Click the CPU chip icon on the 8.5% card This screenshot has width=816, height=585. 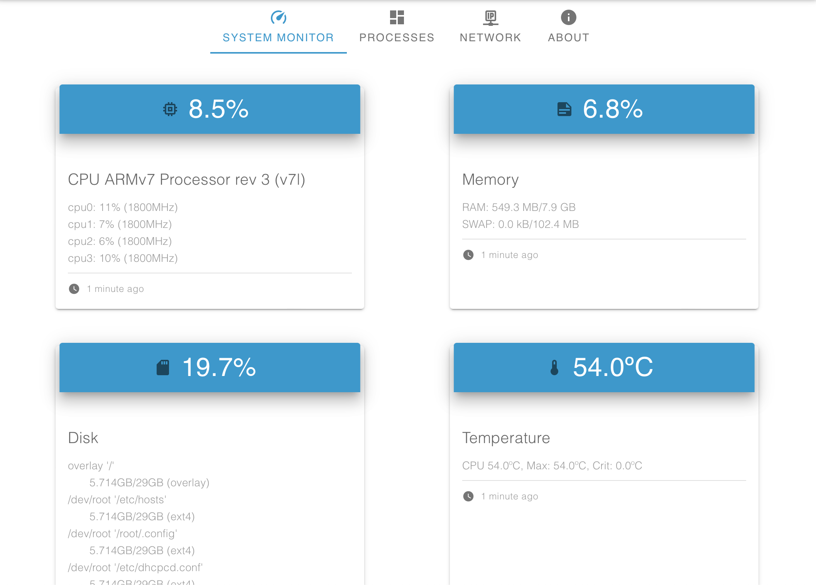pos(170,110)
